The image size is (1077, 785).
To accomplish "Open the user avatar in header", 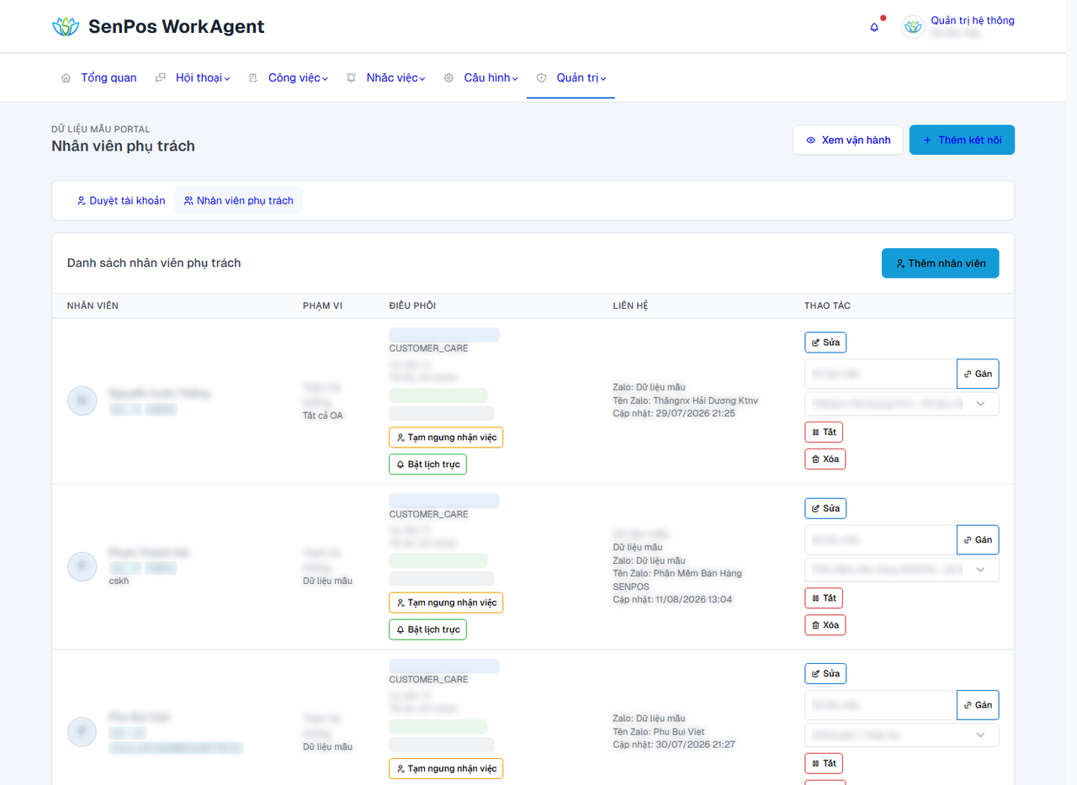I will 913,27.
